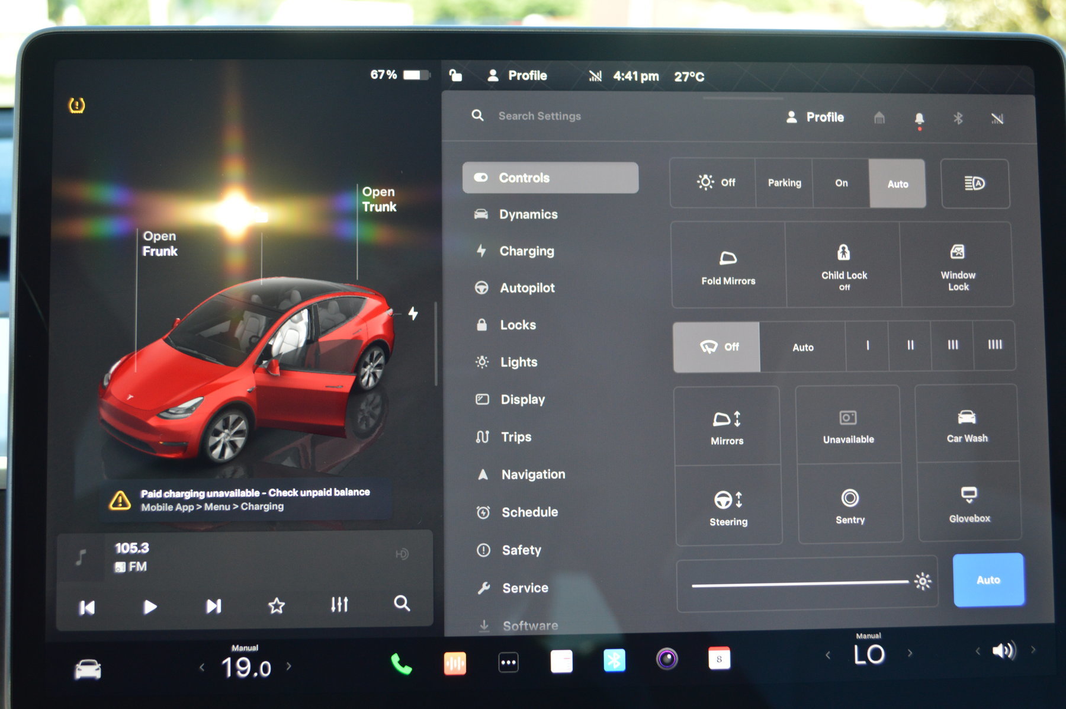Tap the notifications bell icon

coord(919,118)
